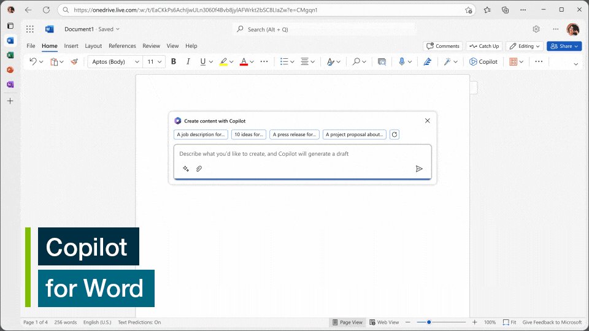Click the Copilot sparkle inspire icon
Image resolution: width=589 pixels, height=331 pixels.
coord(186,169)
